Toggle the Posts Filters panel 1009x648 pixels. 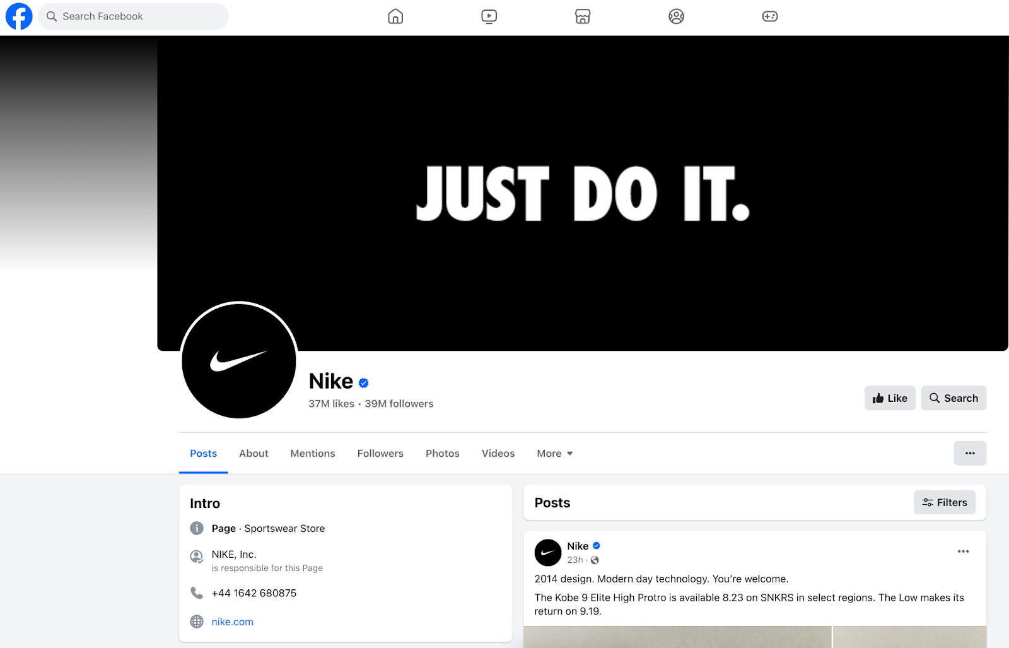click(944, 502)
